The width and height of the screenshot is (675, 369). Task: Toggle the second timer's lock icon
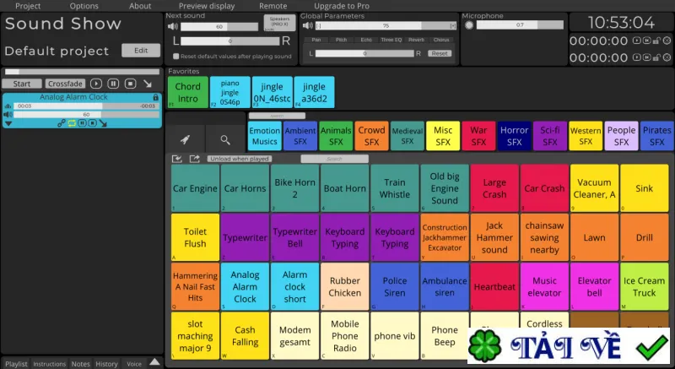pos(656,57)
